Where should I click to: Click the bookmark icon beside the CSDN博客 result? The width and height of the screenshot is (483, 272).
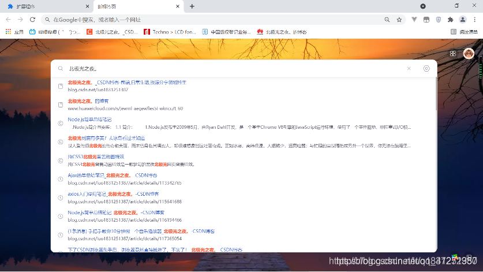[61, 86]
